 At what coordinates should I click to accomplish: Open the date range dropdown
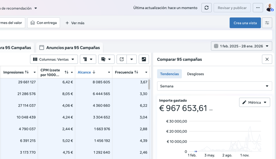tap(241, 46)
